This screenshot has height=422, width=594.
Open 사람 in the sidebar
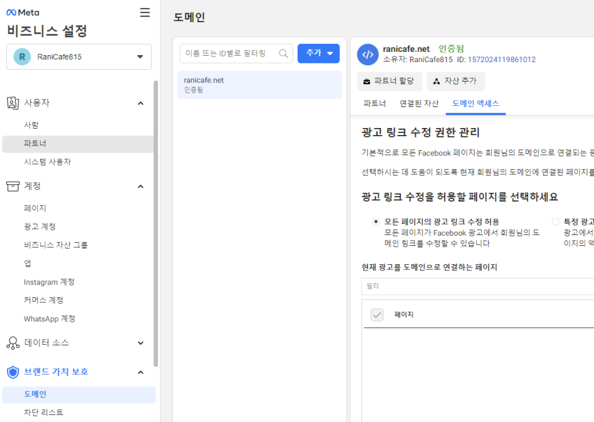tap(31, 125)
